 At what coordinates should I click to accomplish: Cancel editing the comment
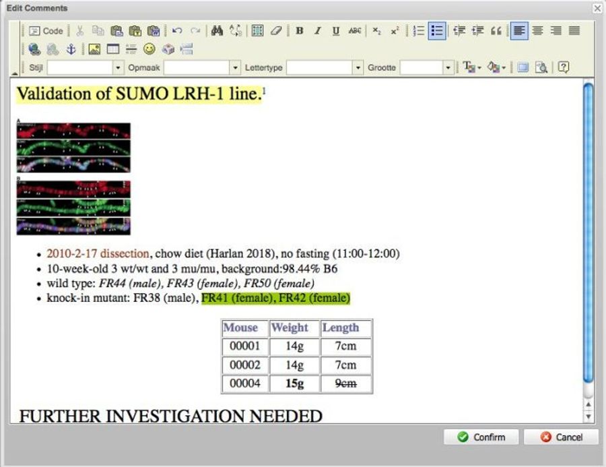(x=563, y=437)
